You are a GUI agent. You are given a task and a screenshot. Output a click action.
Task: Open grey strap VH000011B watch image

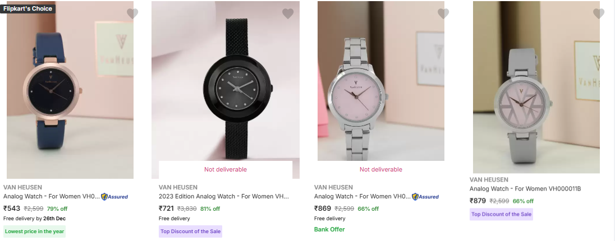tap(536, 87)
